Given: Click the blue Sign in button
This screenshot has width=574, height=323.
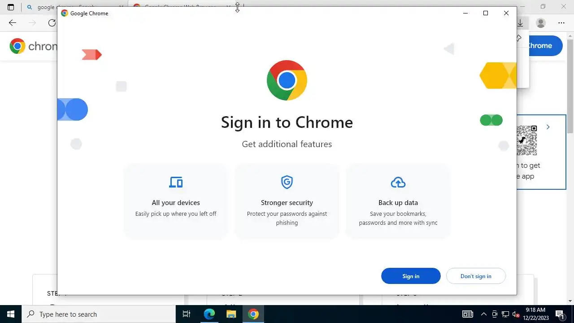Looking at the screenshot, I should tap(411, 276).
